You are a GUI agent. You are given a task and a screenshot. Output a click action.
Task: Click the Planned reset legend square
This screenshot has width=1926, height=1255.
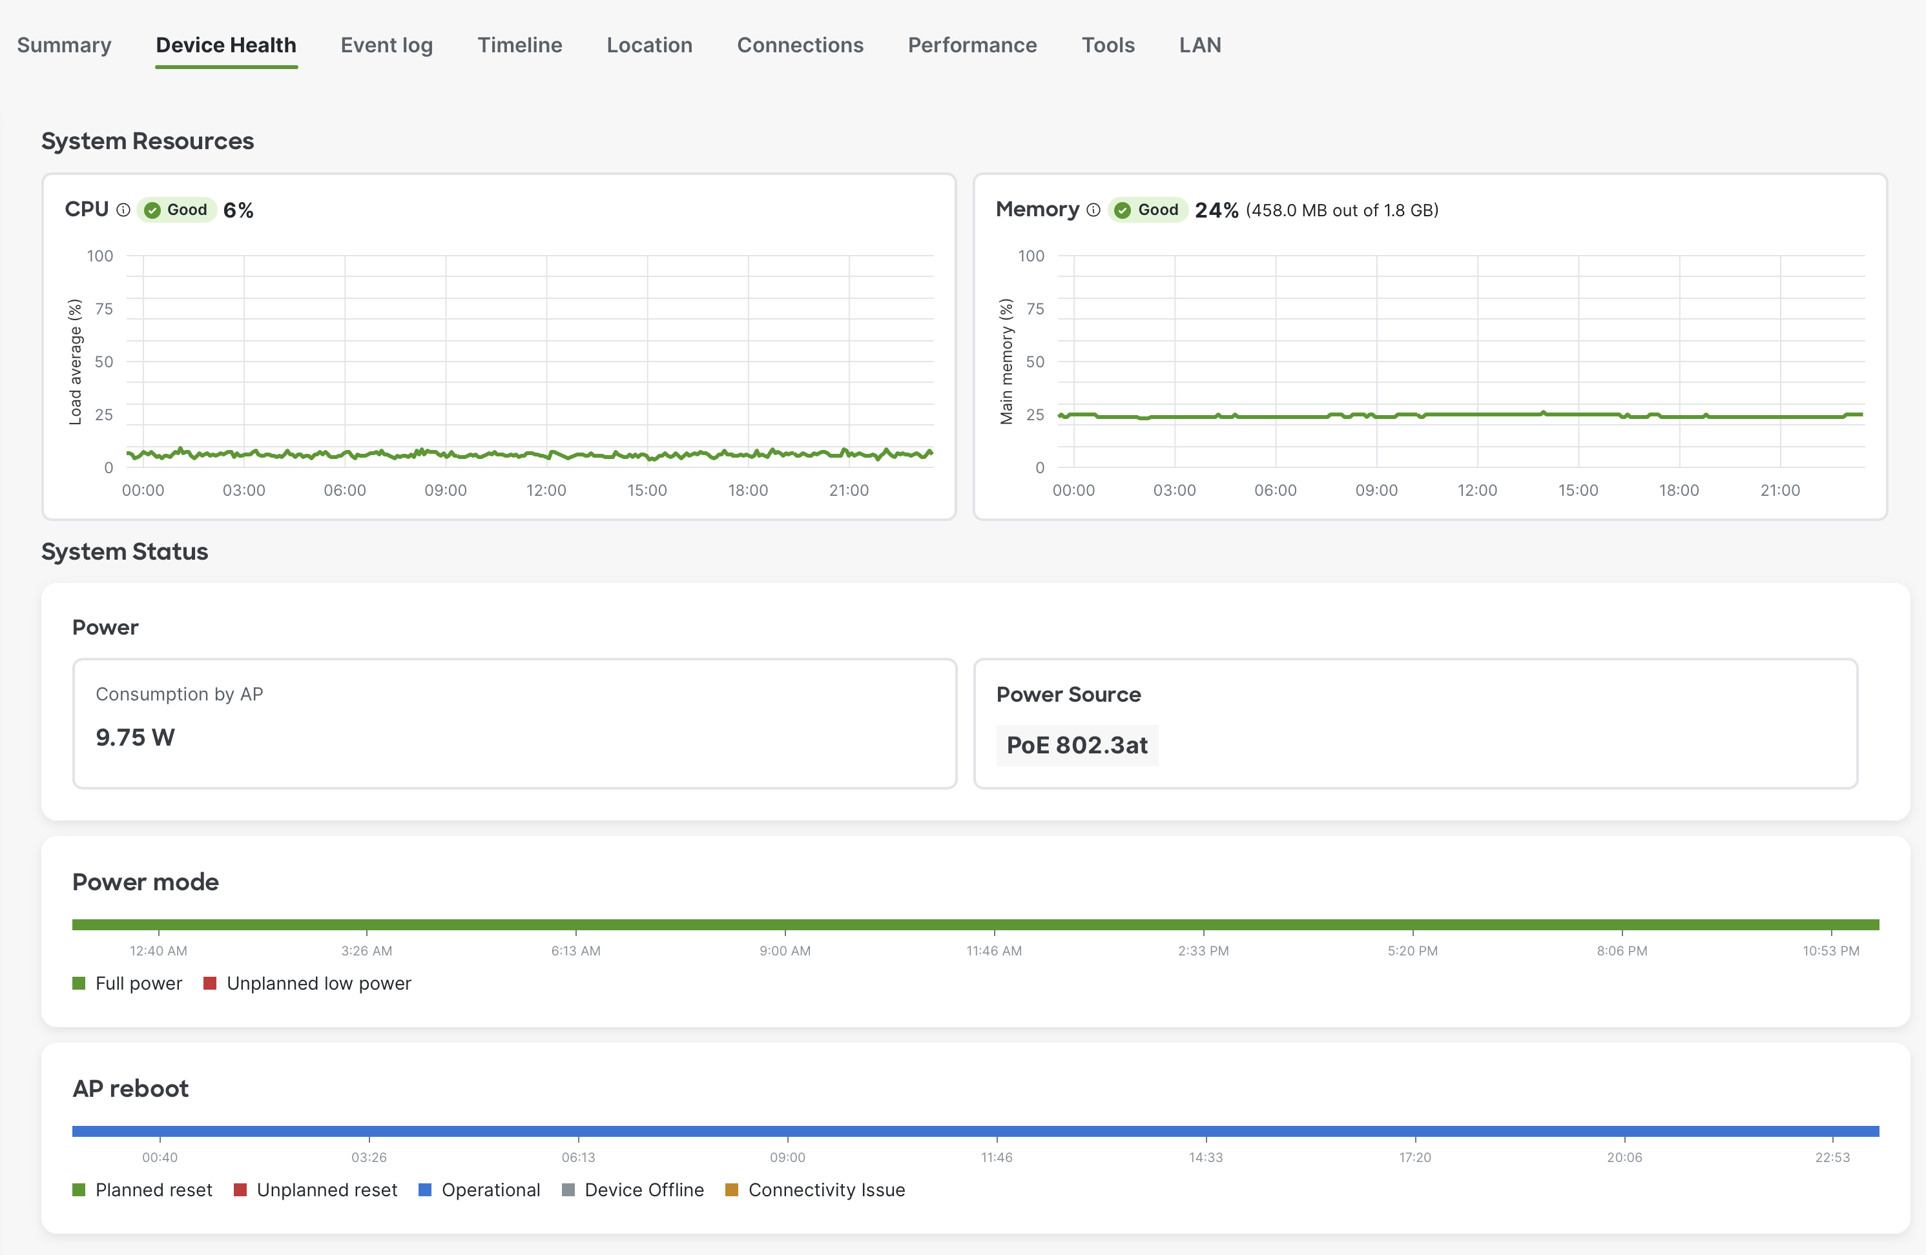click(79, 1190)
